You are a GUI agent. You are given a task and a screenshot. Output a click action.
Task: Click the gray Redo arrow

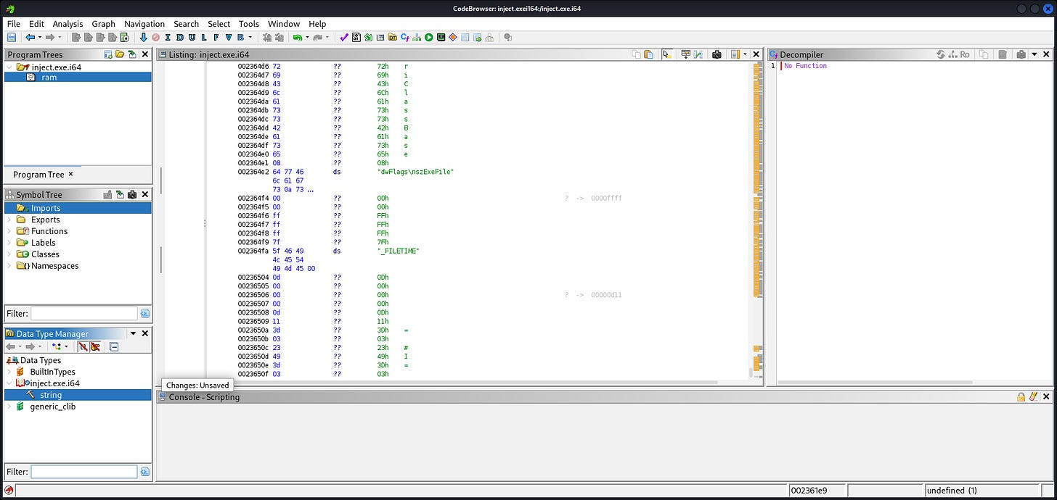point(317,37)
